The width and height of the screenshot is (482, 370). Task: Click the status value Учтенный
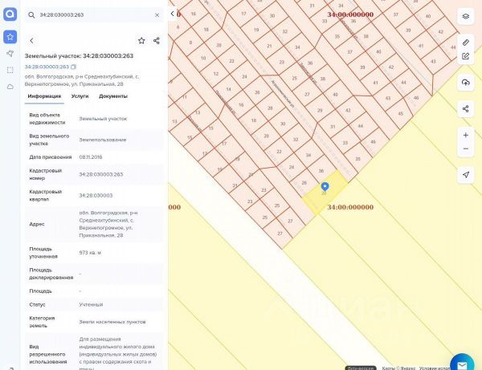coord(91,305)
